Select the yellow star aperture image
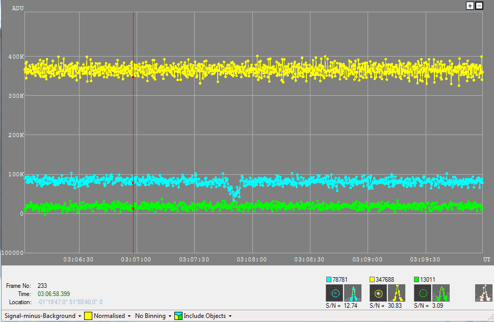494x322 pixels. (378, 293)
